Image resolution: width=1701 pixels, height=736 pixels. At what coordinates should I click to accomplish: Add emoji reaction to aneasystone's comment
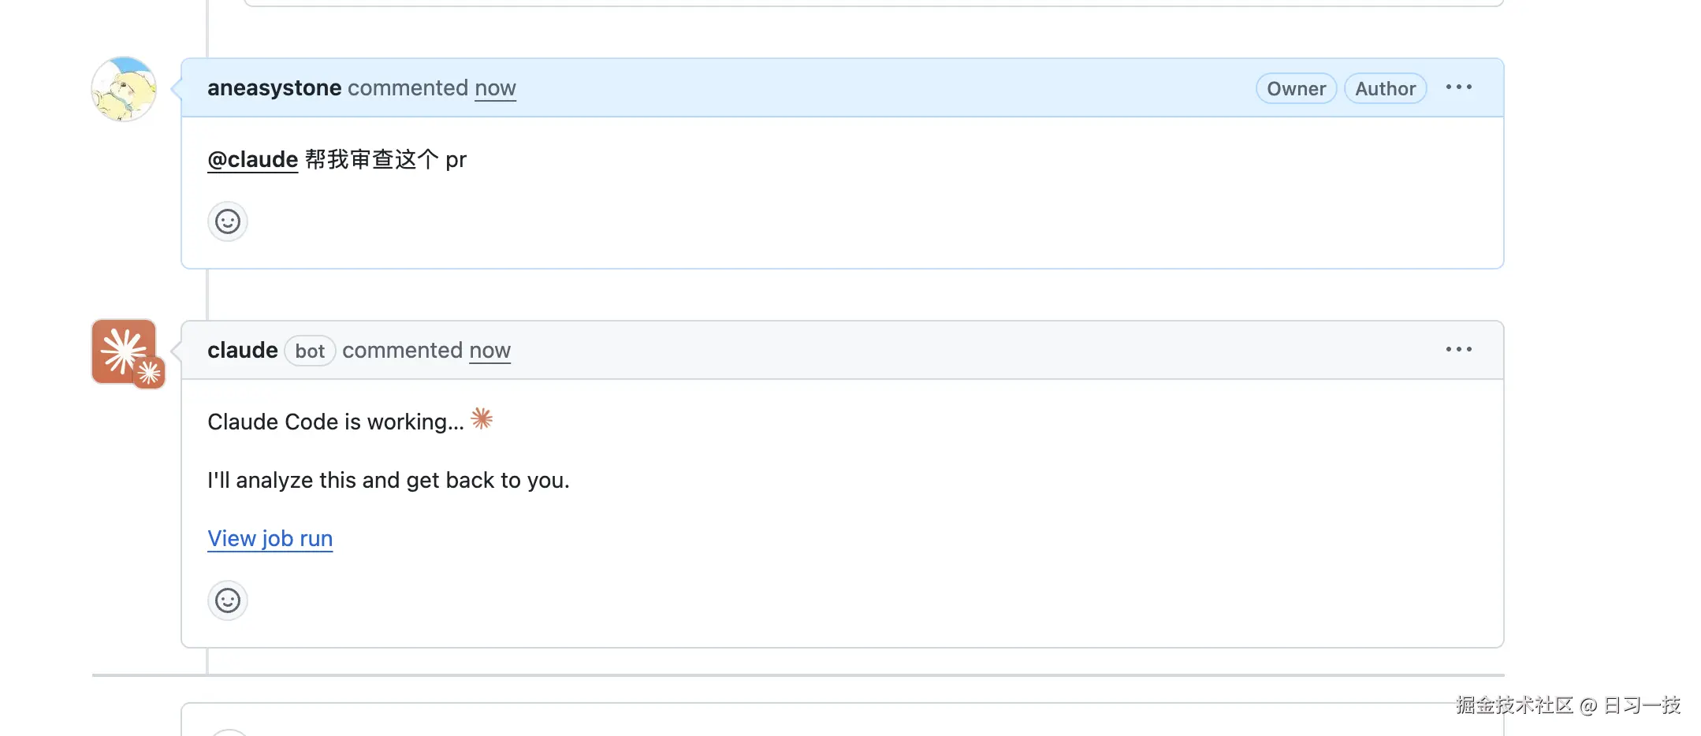228,221
